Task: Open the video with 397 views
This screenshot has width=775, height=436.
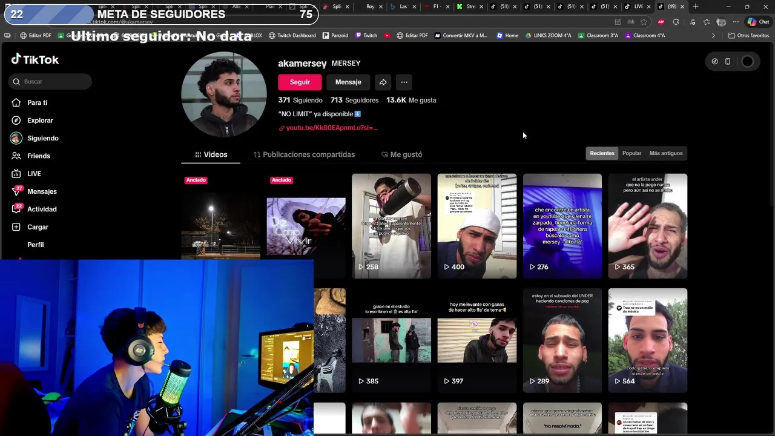Action: tap(477, 340)
